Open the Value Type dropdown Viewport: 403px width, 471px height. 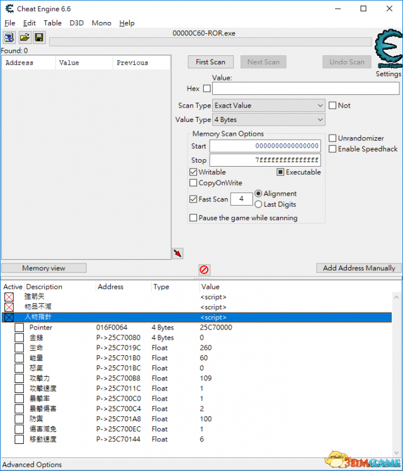(x=269, y=119)
